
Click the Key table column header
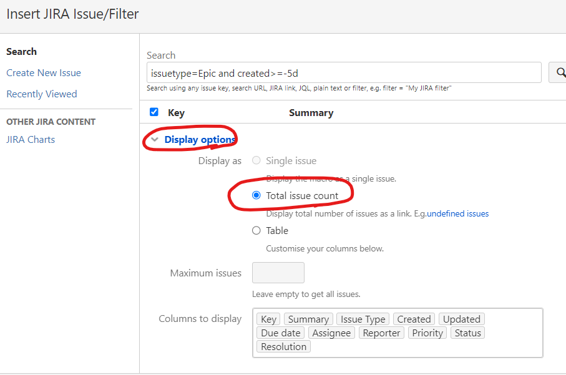(176, 113)
